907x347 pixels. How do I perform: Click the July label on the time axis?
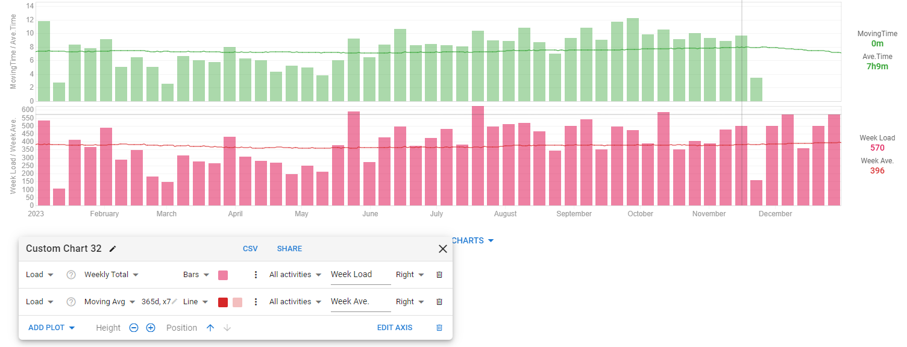click(x=436, y=214)
